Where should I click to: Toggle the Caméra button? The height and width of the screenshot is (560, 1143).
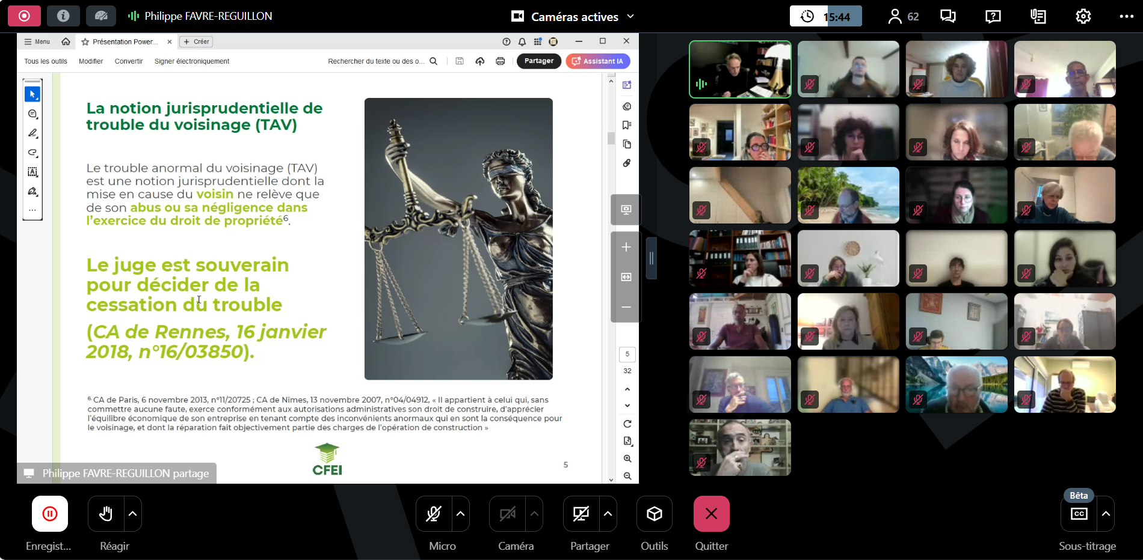508,514
